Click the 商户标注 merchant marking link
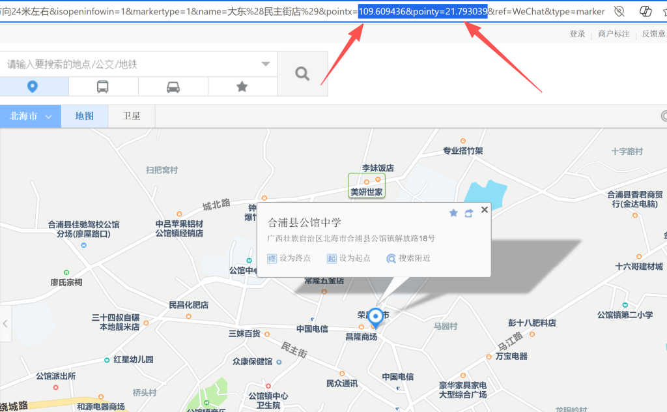The height and width of the screenshot is (412, 667). (x=614, y=34)
